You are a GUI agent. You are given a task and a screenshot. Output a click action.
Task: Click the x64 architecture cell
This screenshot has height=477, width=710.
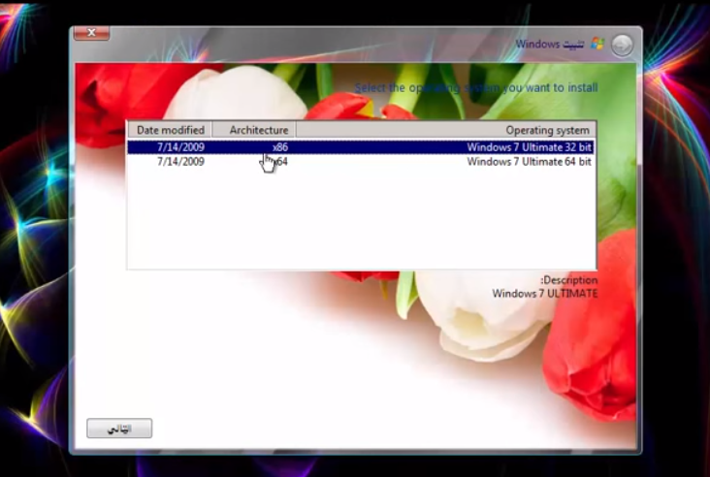280,162
